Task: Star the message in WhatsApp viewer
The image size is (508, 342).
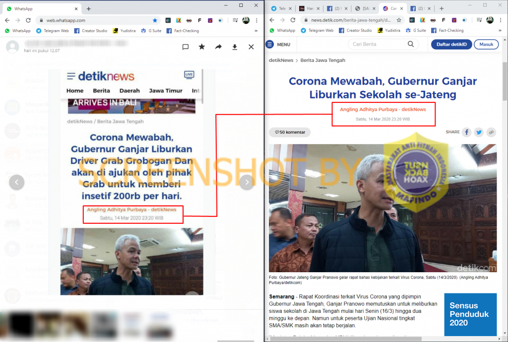Action: pos(201,47)
